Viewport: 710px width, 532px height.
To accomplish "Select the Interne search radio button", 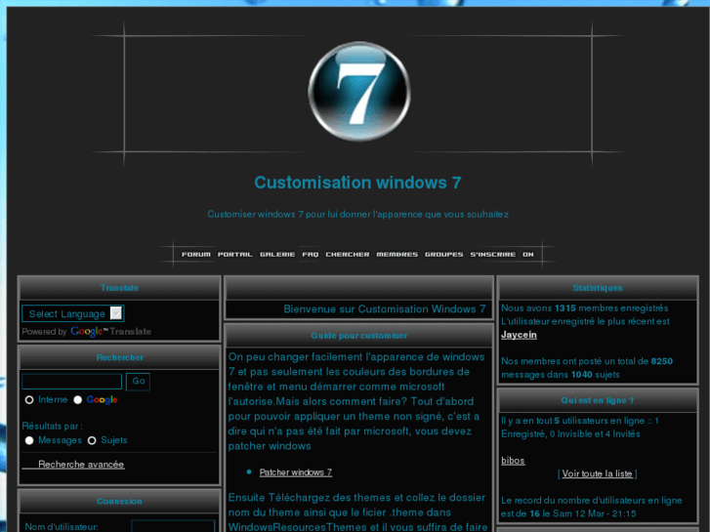I will tap(29, 400).
